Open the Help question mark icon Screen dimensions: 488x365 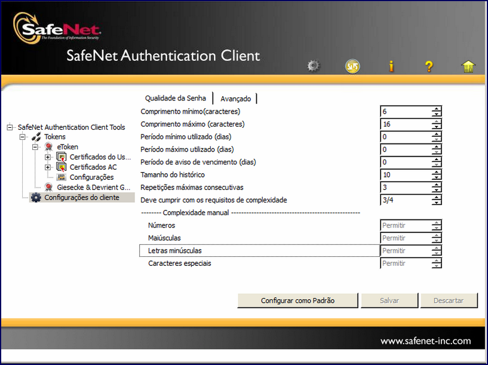tap(429, 66)
